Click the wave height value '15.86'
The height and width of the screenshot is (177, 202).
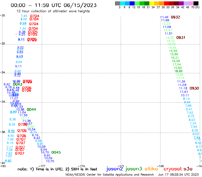pyautogui.click(x=174, y=54)
